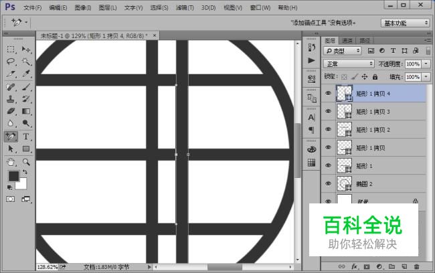
Task: Reset default foreground and background colors
Action: 10,188
